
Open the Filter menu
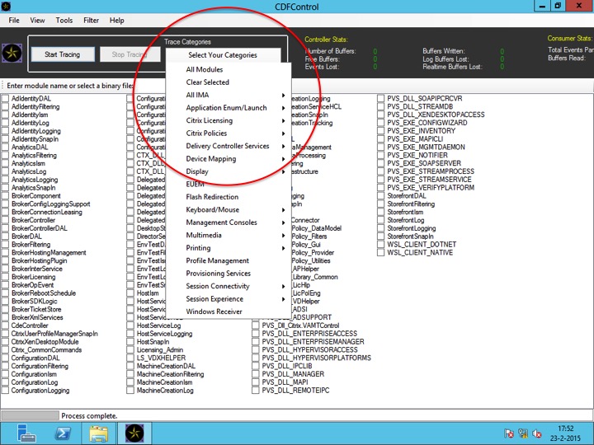(91, 21)
